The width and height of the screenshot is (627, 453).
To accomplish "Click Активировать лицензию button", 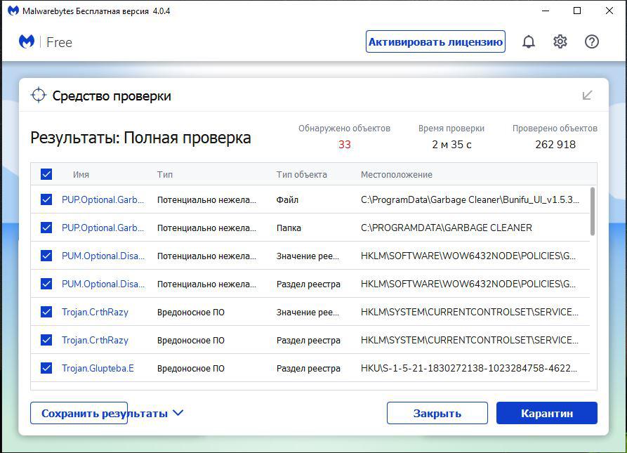I will coord(435,41).
